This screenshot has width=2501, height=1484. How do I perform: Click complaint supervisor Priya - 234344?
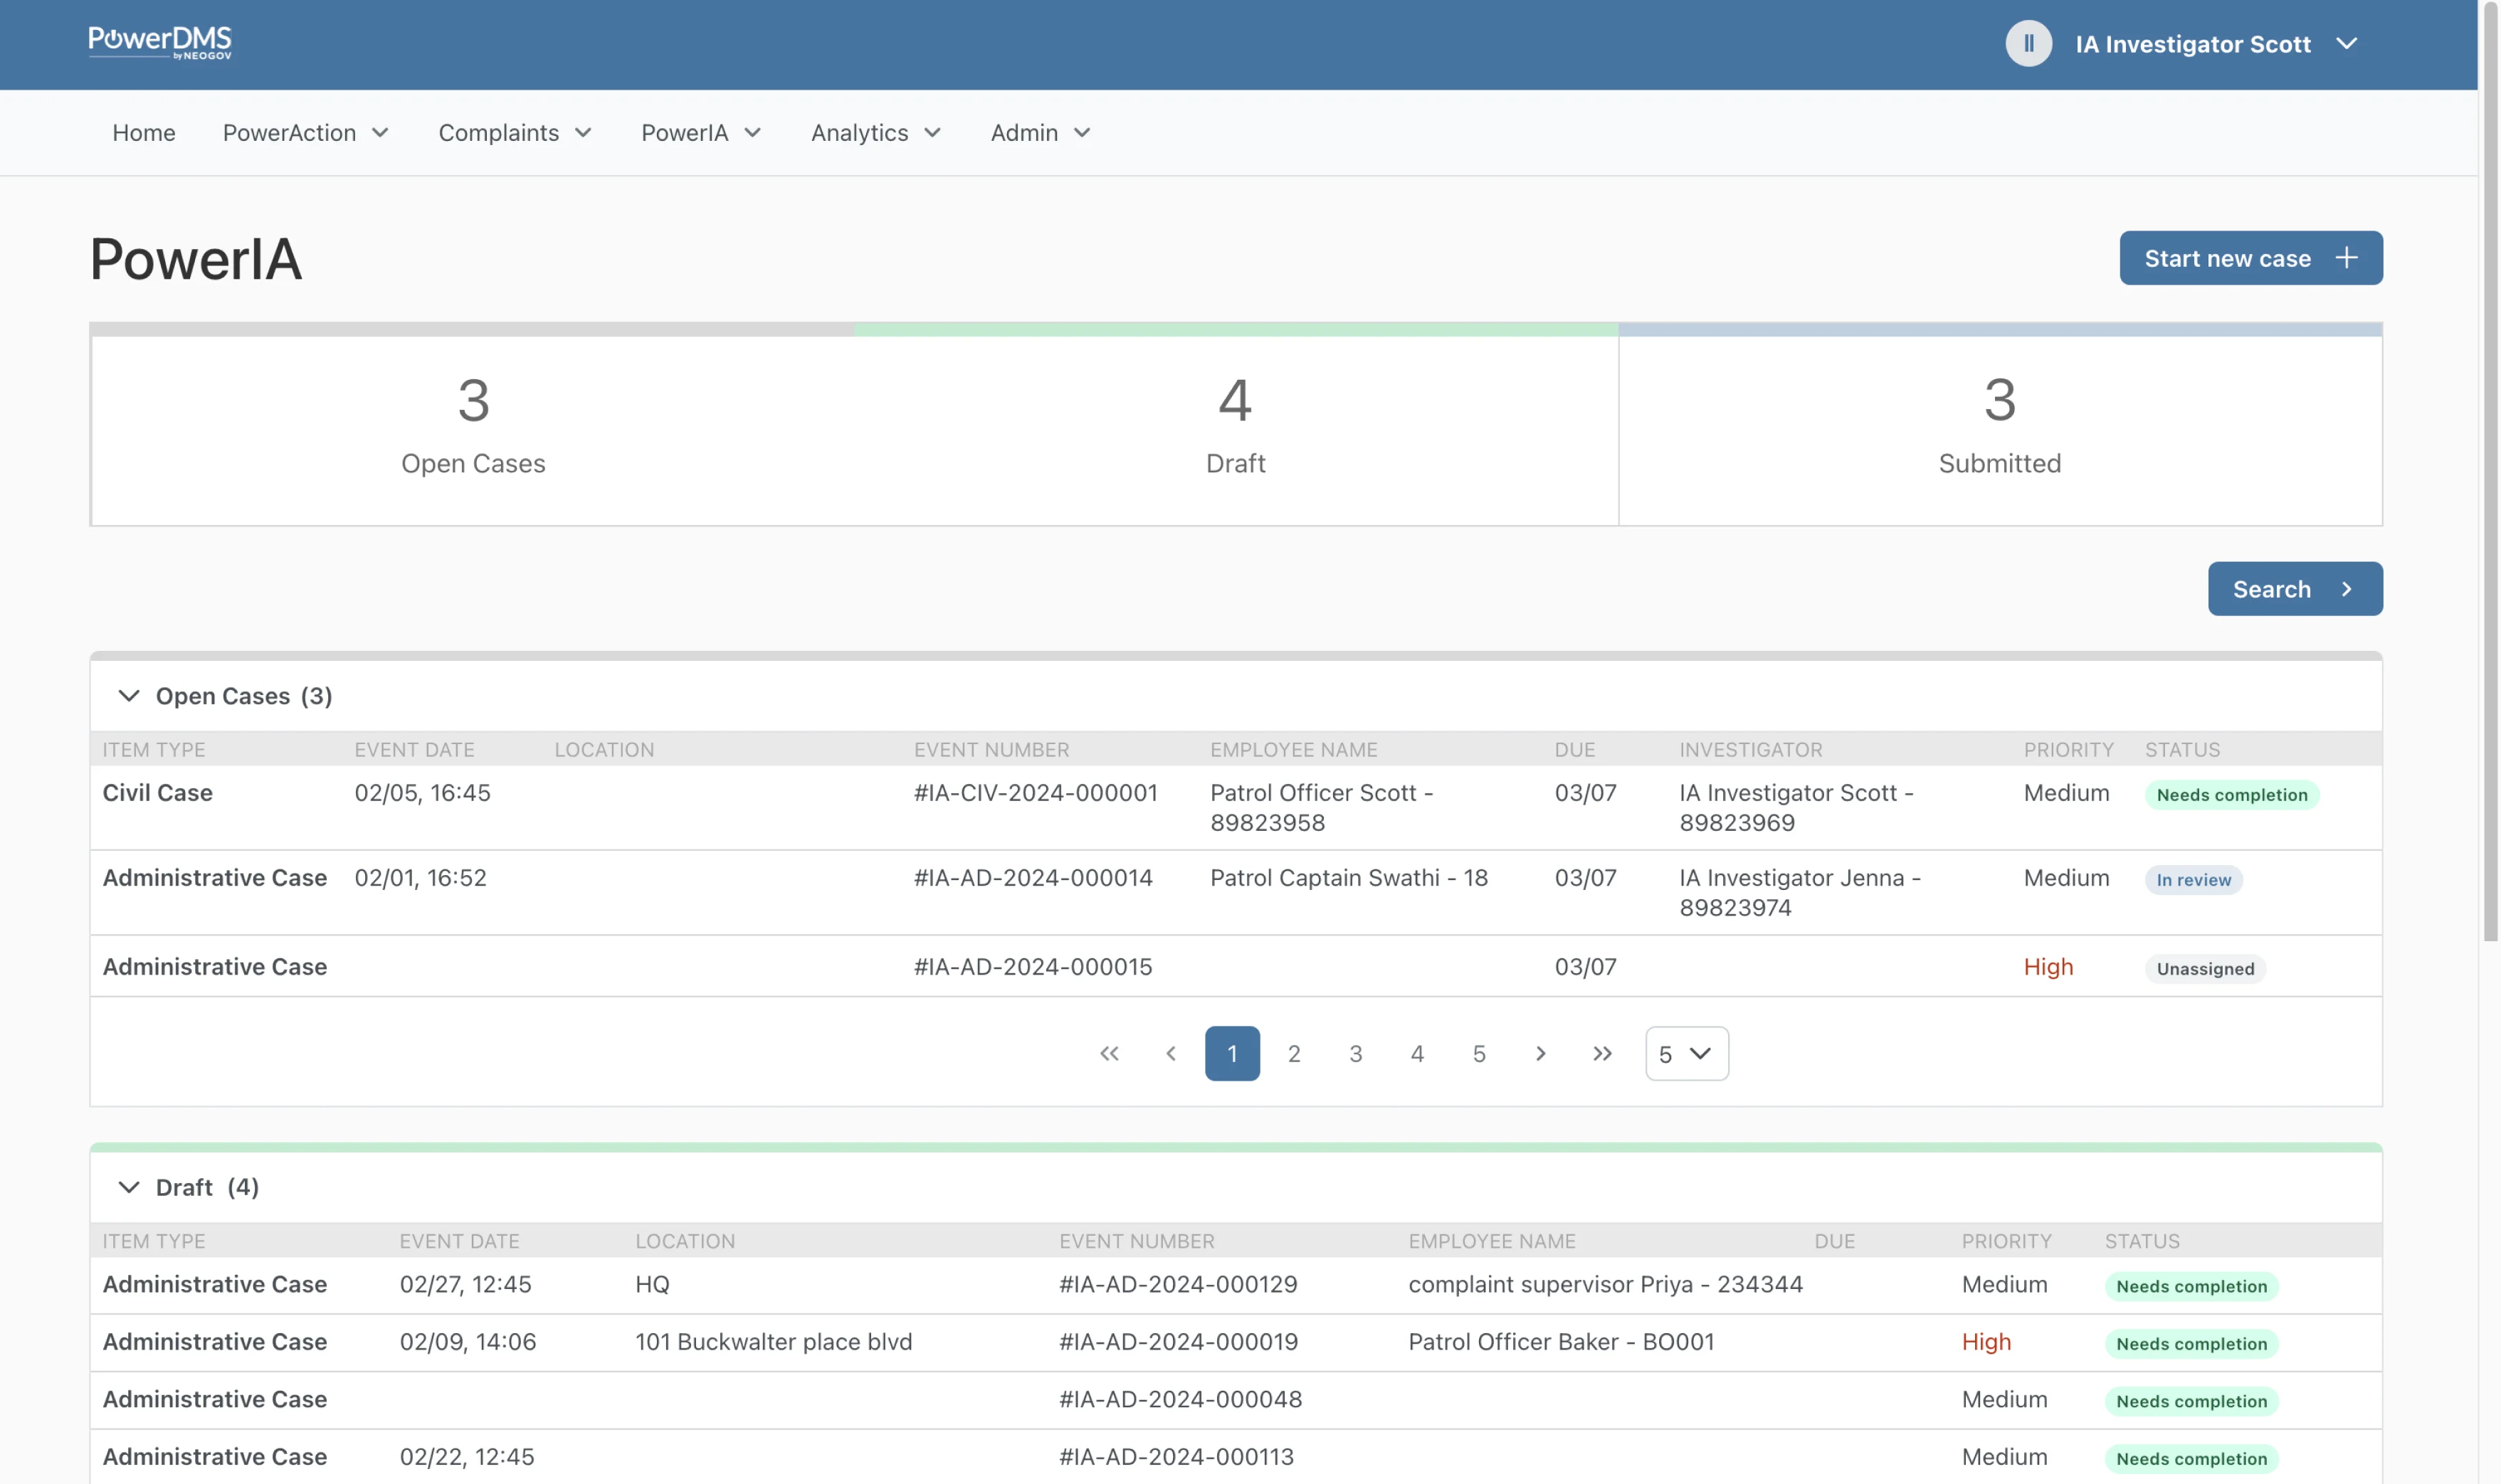[x=1605, y=1284]
